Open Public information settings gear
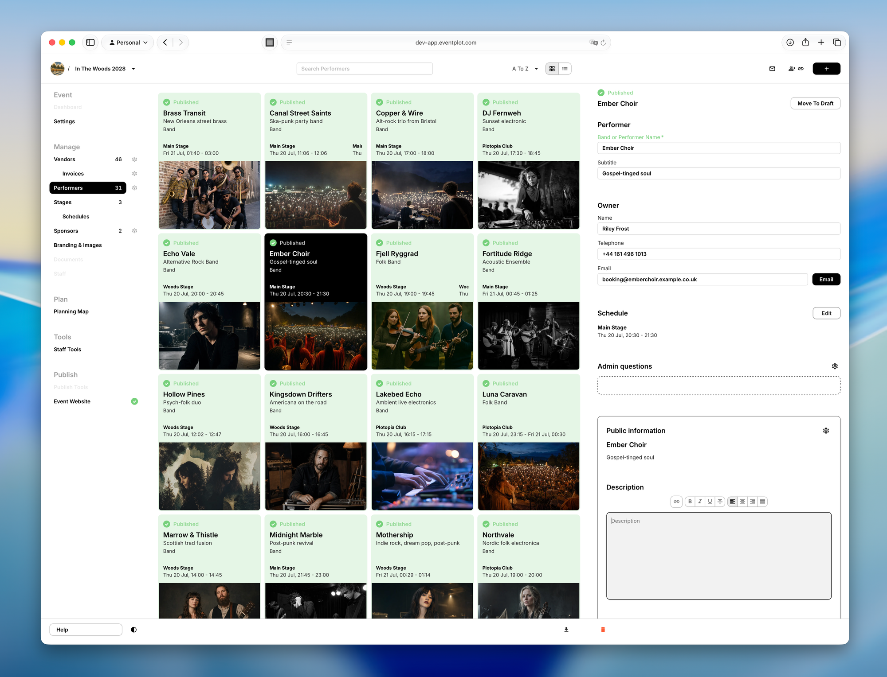 pos(826,431)
